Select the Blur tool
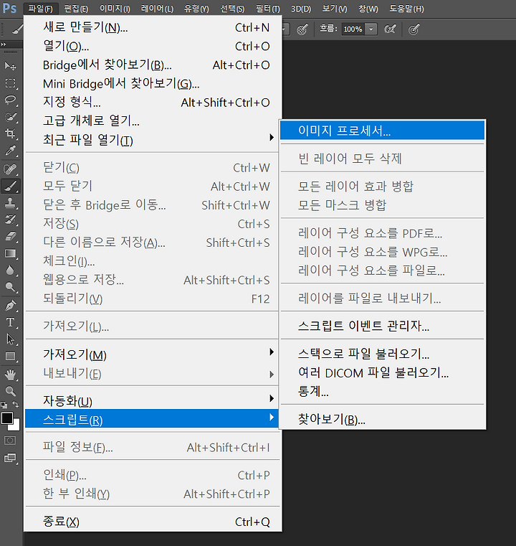Image resolution: width=516 pixels, height=546 pixels. click(11, 270)
